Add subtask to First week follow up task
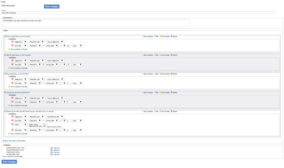The width and height of the screenshot is (284, 168). 164,74
